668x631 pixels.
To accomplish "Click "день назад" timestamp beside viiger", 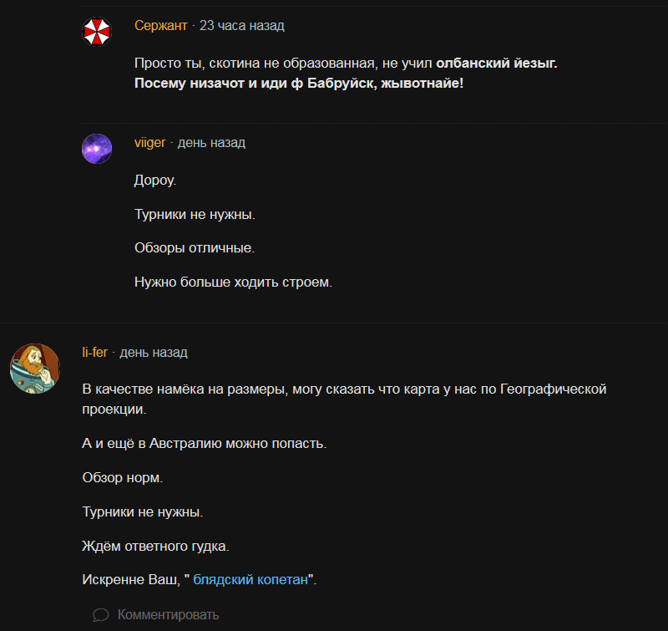I will pyautogui.click(x=211, y=143).
